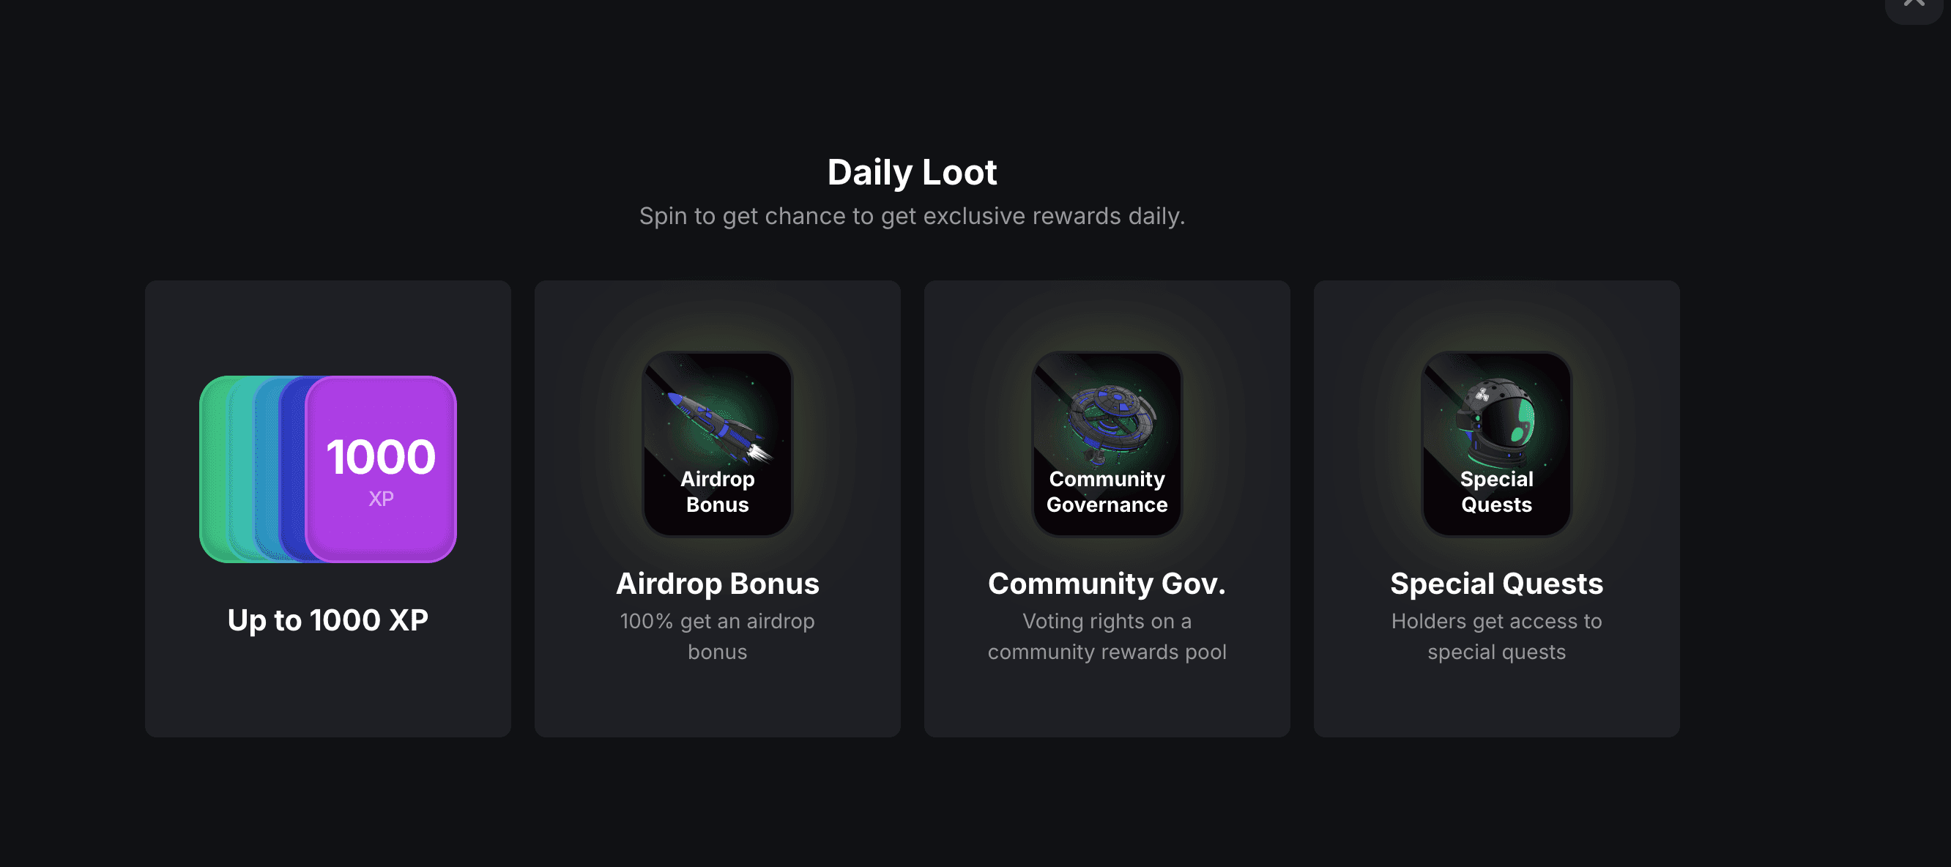
Task: Click the leftmost green card in XP stack
Action: coord(213,469)
